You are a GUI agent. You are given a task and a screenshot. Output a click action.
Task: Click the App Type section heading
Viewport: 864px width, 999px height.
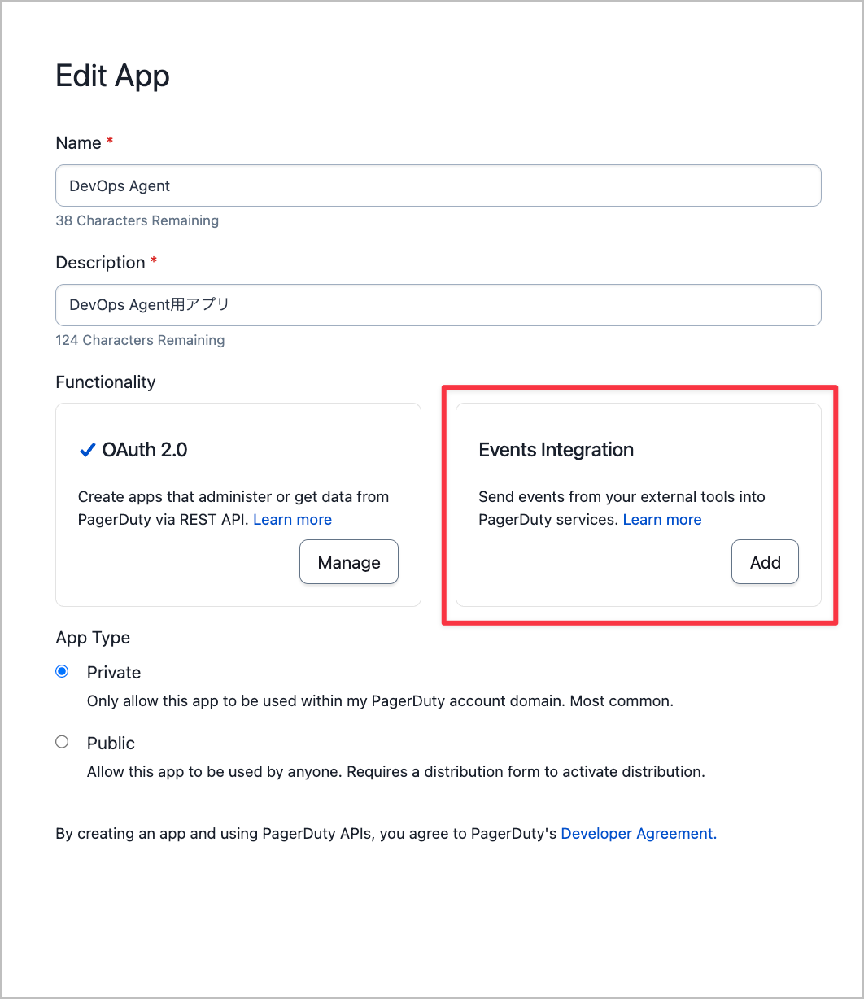(x=93, y=638)
